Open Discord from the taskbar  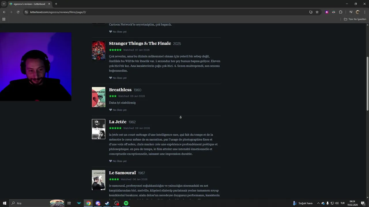pyautogui.click(x=98, y=203)
